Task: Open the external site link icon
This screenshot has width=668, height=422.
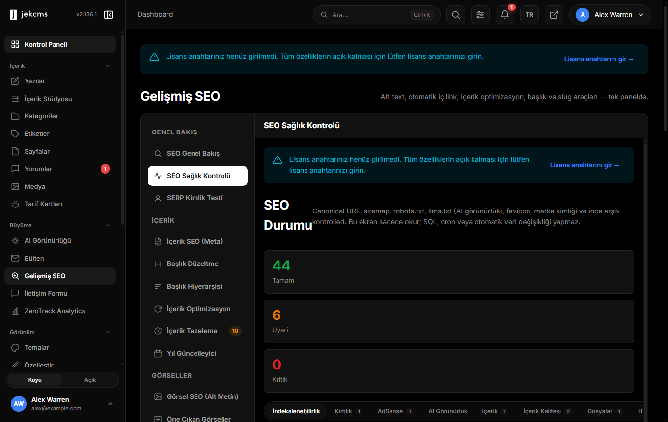Action: point(554,15)
